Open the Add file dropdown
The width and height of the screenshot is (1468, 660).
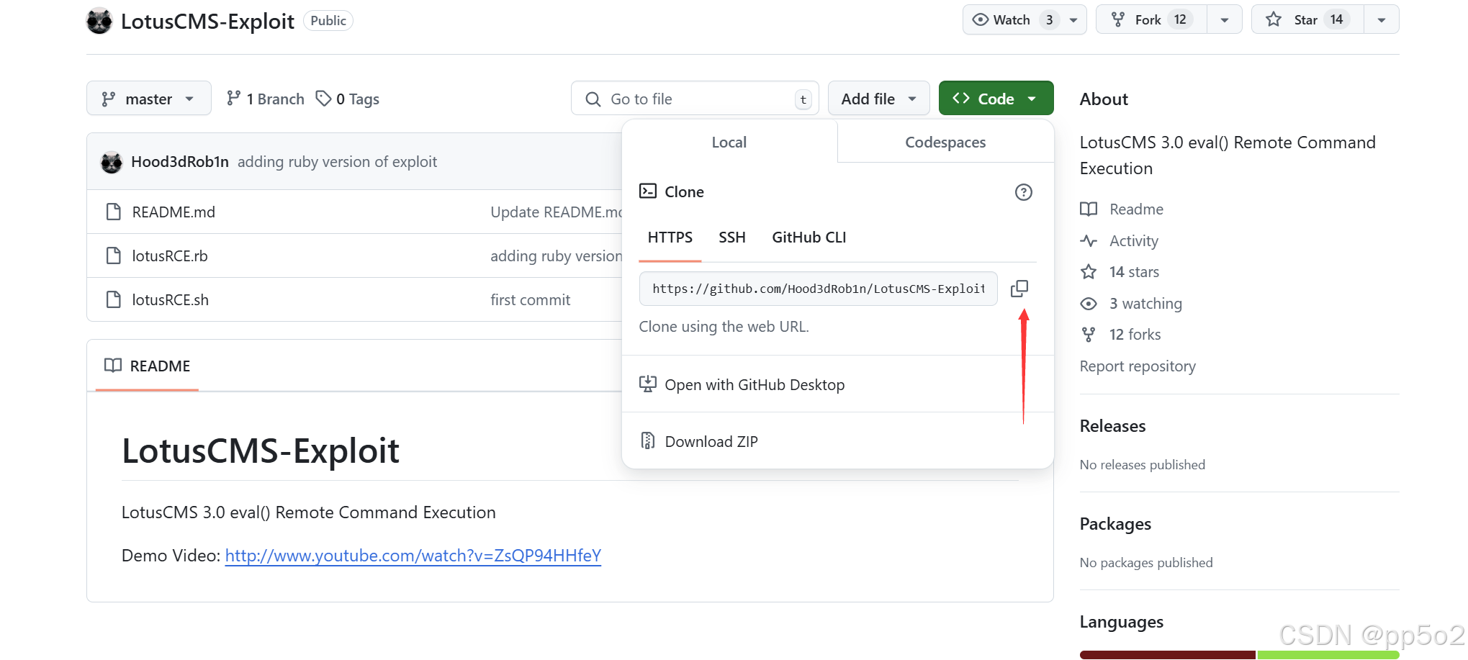[878, 98]
